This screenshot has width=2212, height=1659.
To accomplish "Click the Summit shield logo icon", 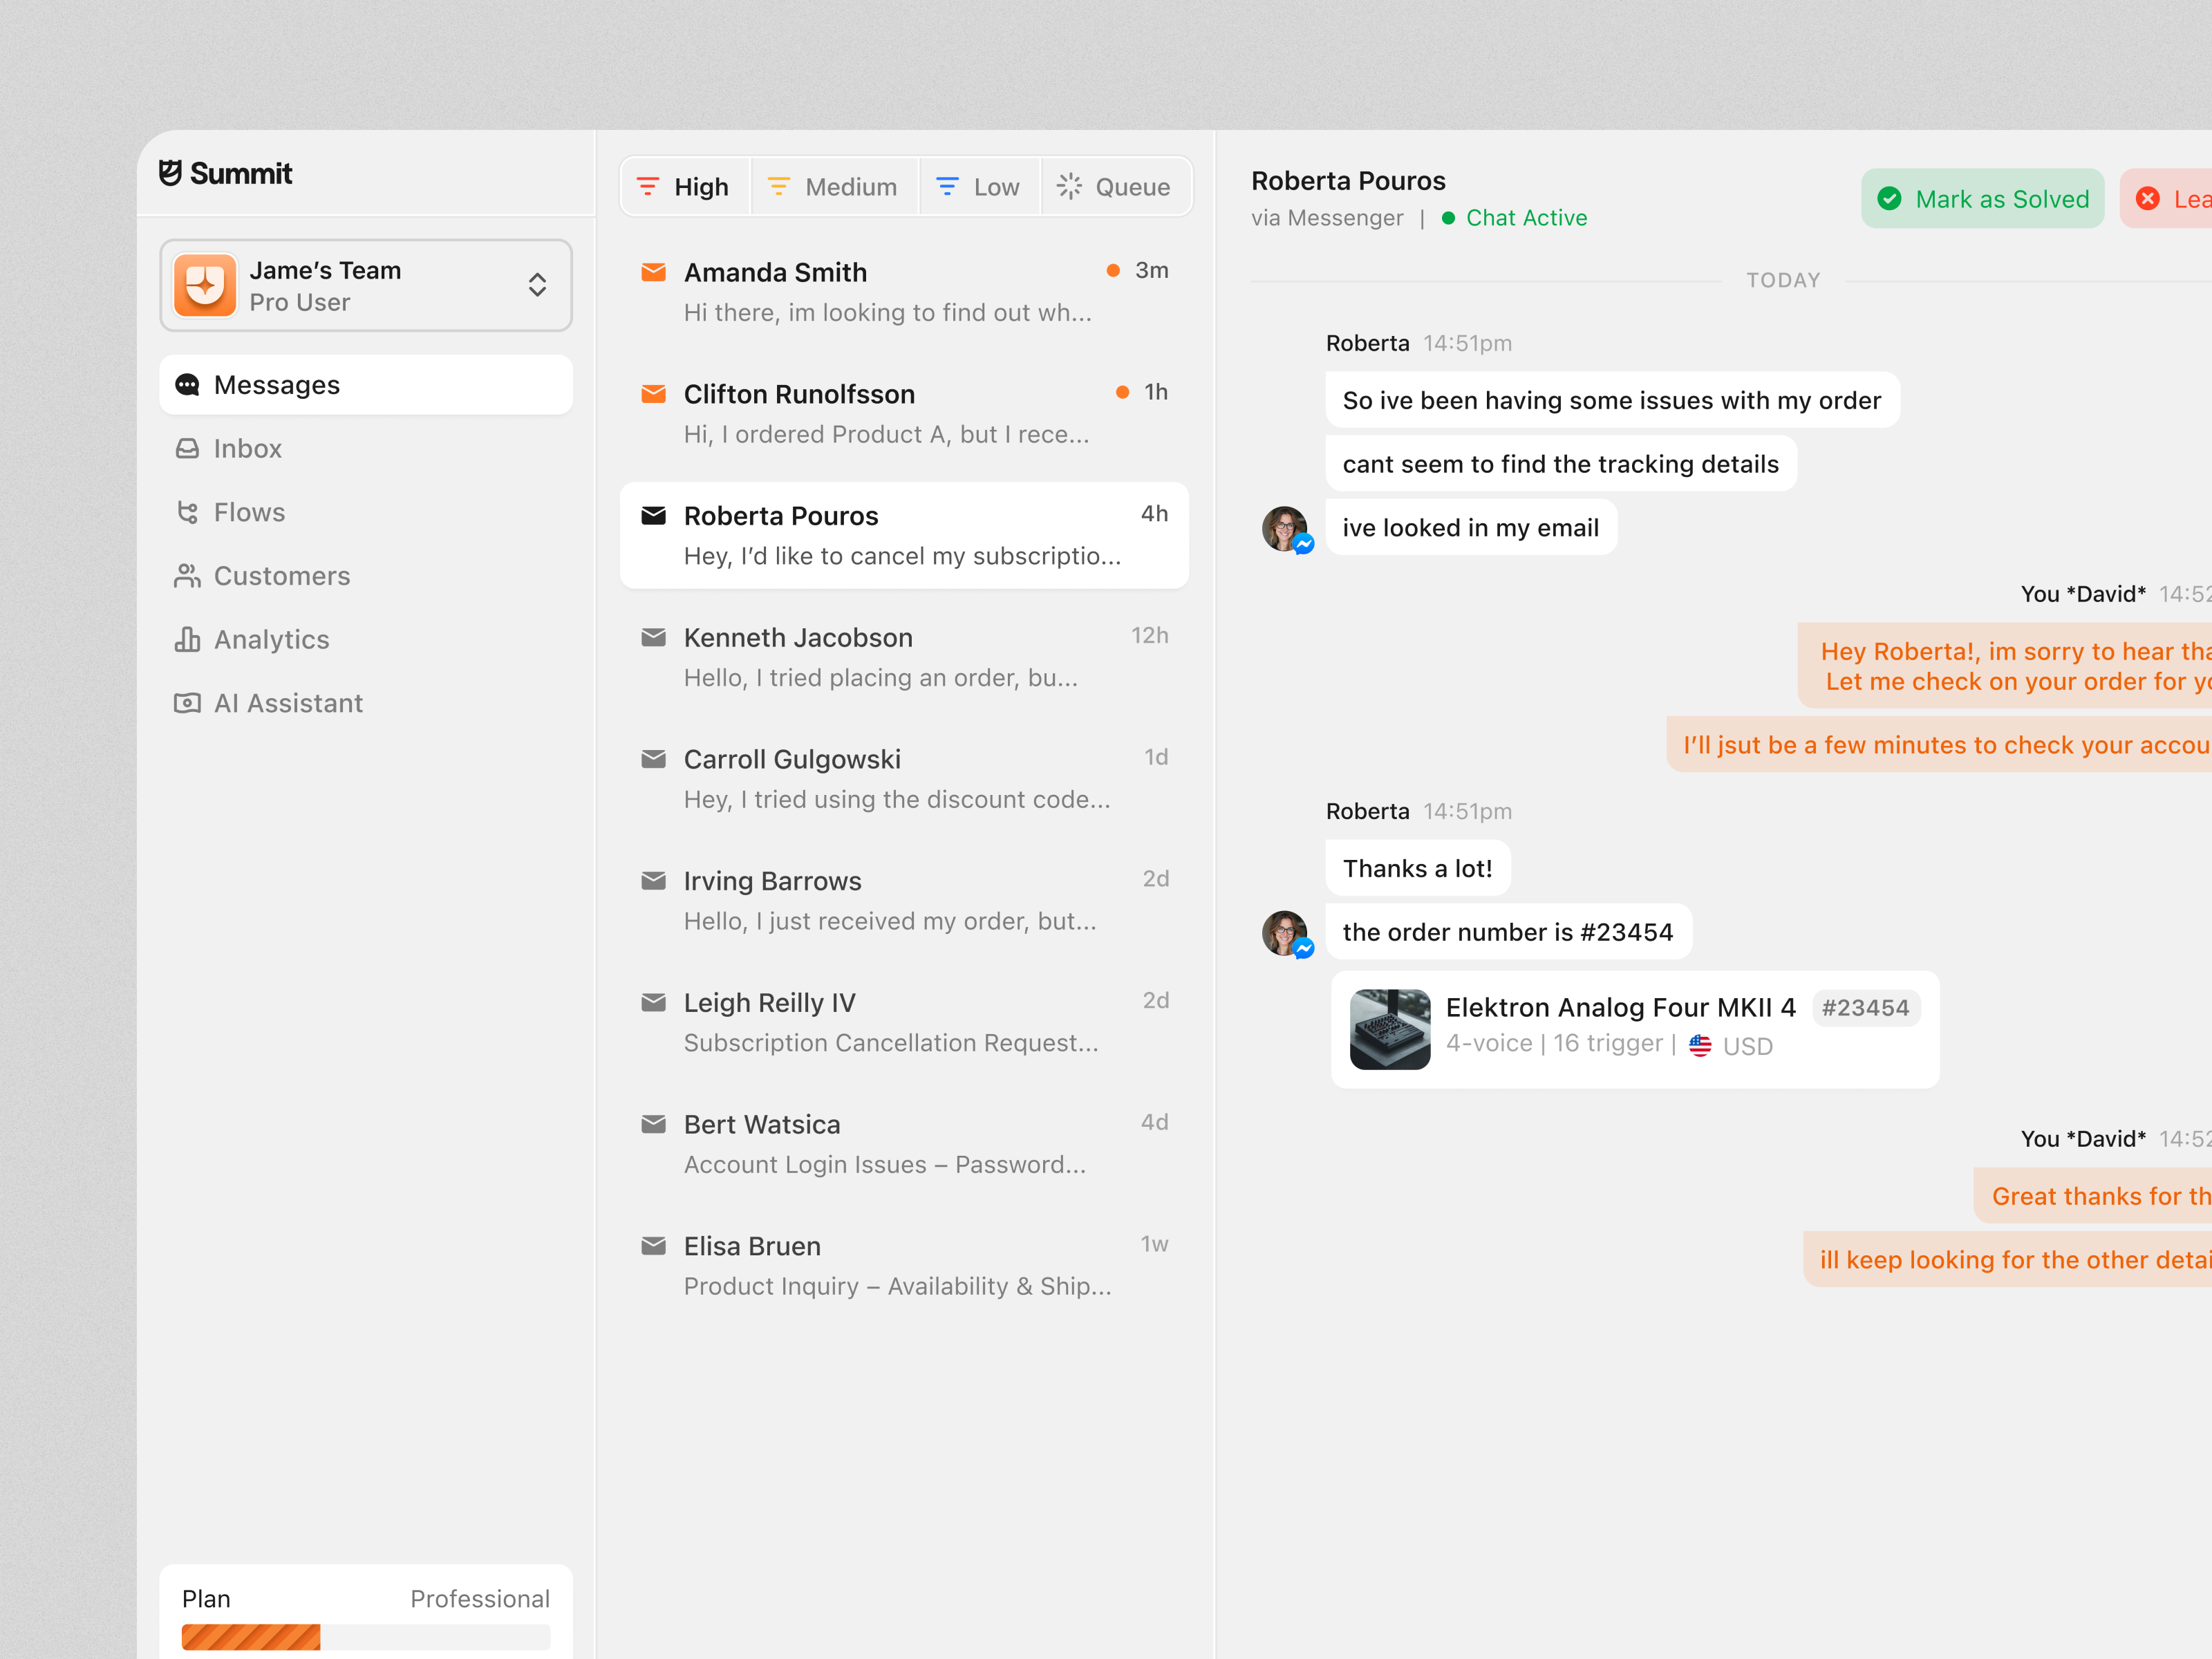I will tap(171, 173).
